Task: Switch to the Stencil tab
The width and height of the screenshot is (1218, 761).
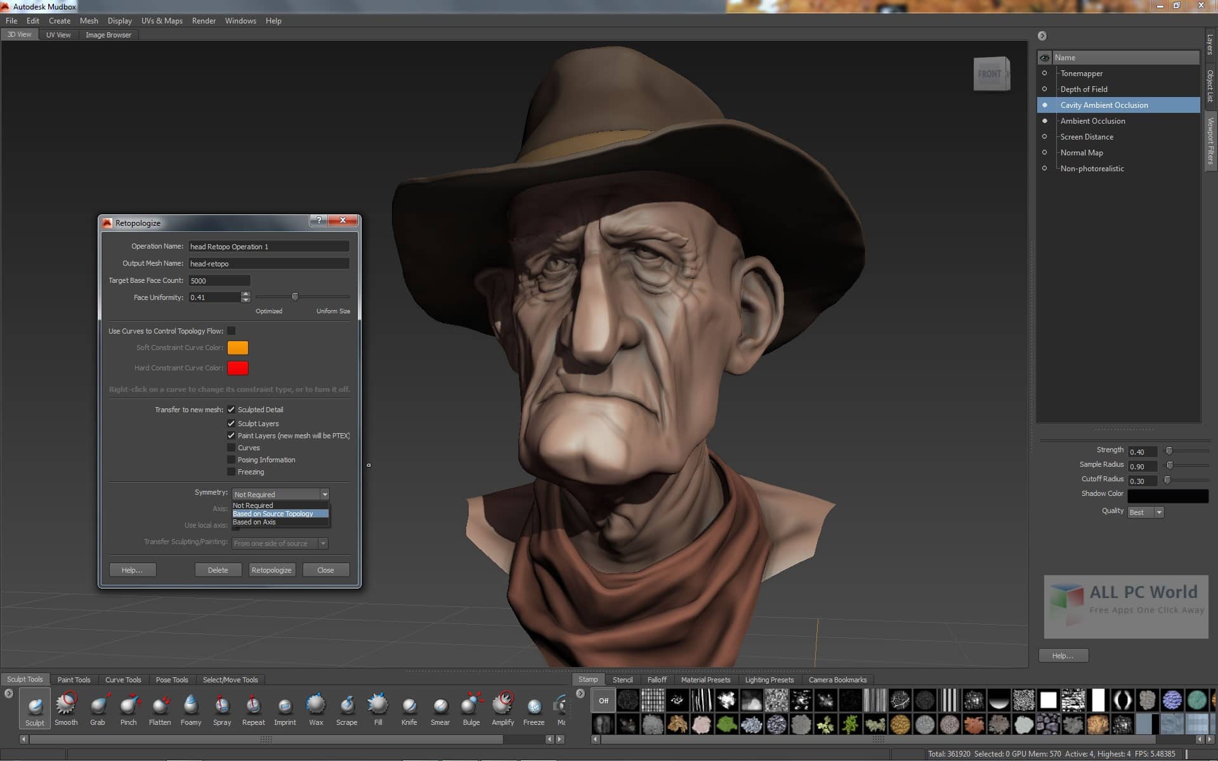Action: pos(622,680)
